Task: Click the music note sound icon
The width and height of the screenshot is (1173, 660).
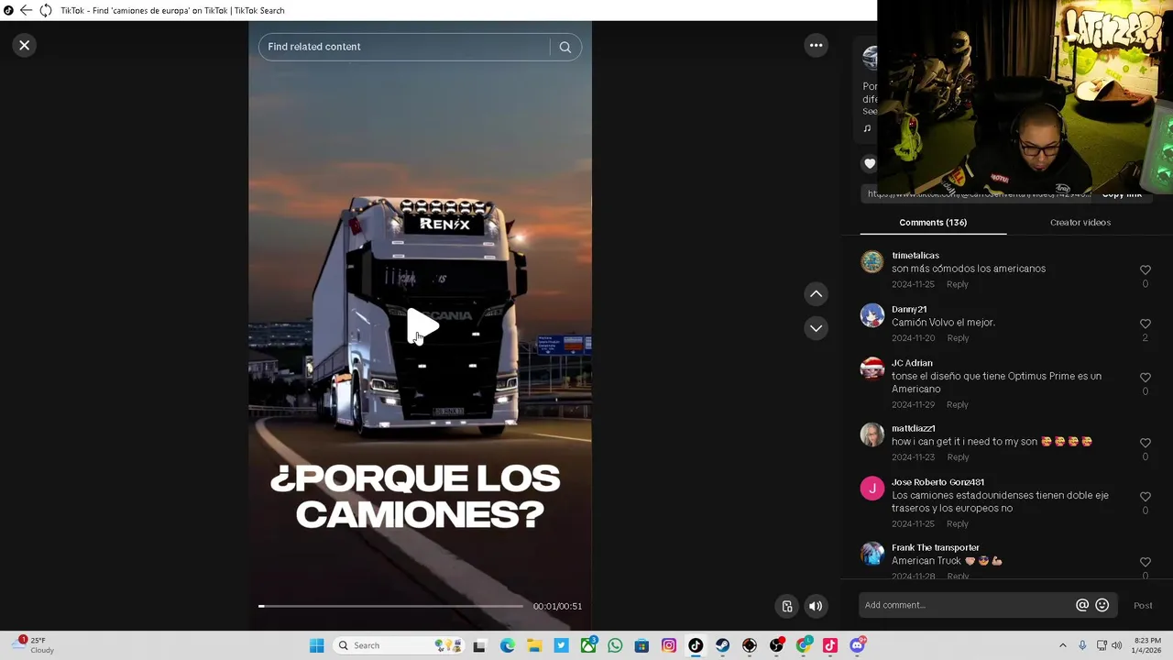Action: (x=867, y=128)
